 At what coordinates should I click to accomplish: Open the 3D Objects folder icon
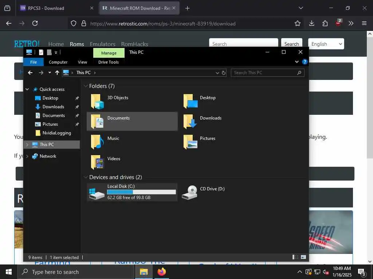pos(97,102)
